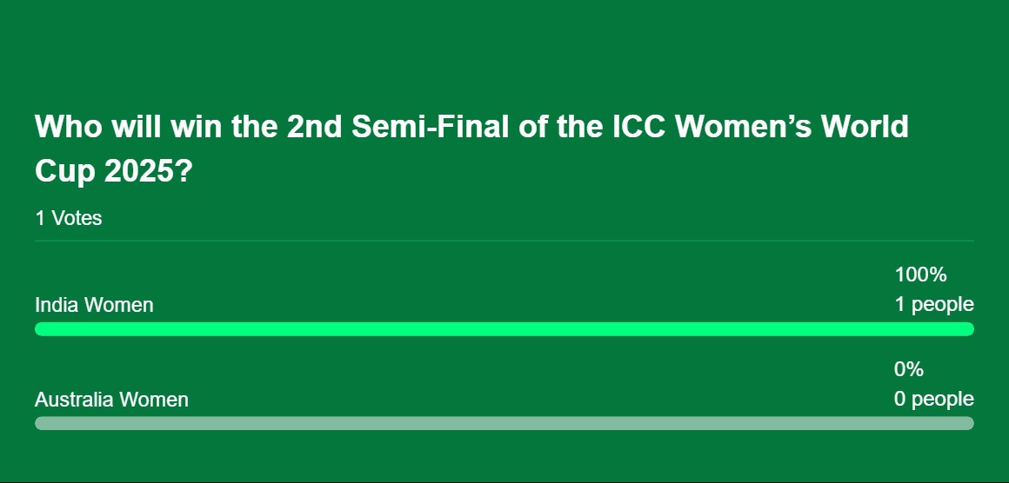Viewport: 1009px width, 483px height.
Task: Select the India Women poll option label
Action: [x=94, y=304]
